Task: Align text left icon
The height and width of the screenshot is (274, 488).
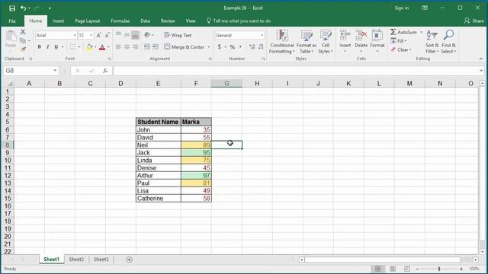Action: [119, 47]
